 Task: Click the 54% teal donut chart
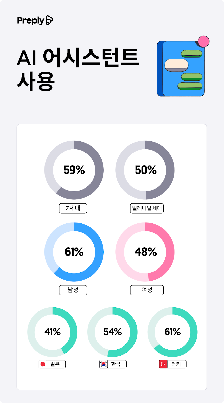click(x=112, y=332)
